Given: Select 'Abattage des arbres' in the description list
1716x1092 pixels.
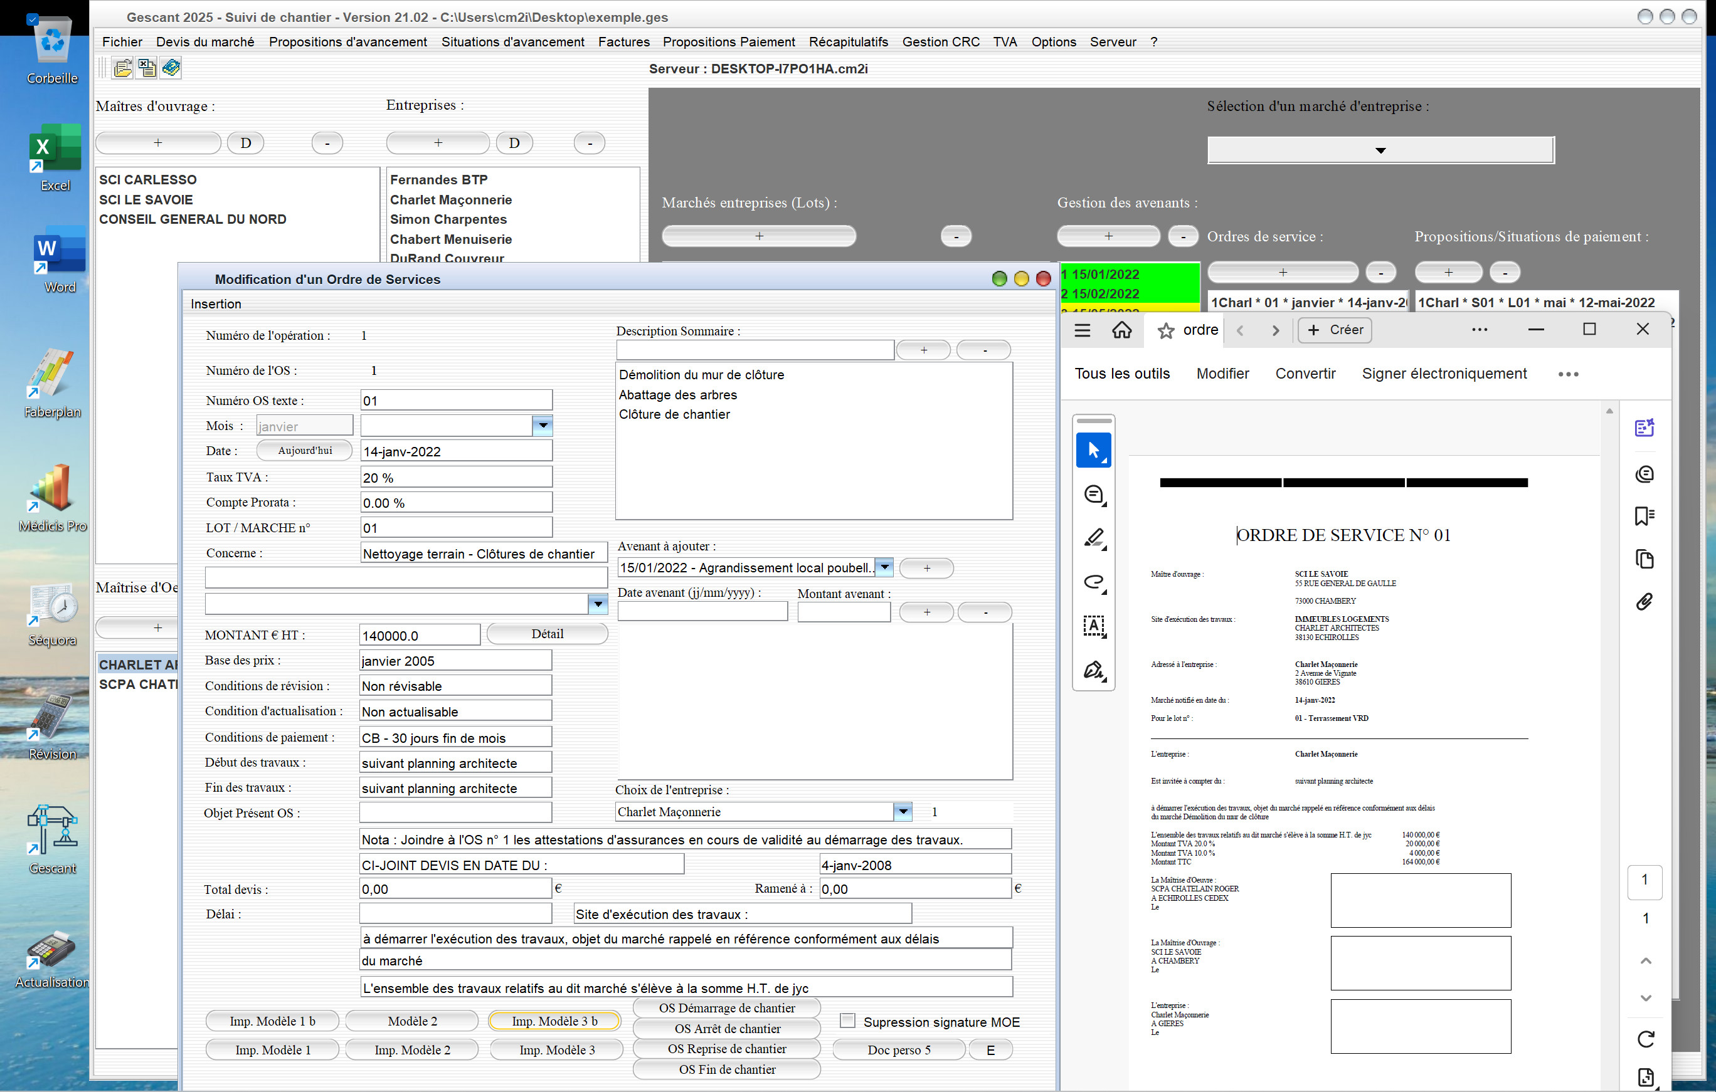Looking at the screenshot, I should [x=678, y=395].
